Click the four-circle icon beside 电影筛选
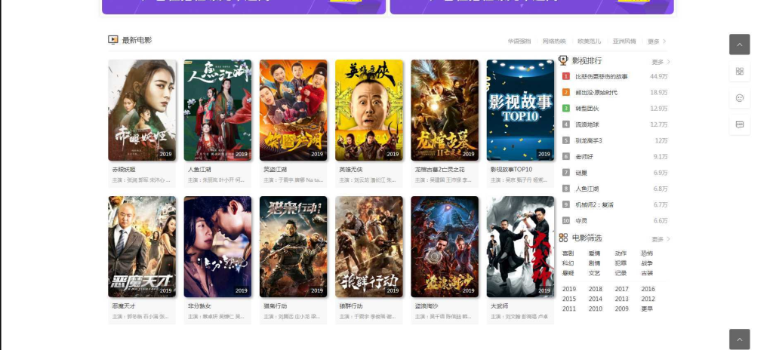The height and width of the screenshot is (350, 773). [563, 238]
